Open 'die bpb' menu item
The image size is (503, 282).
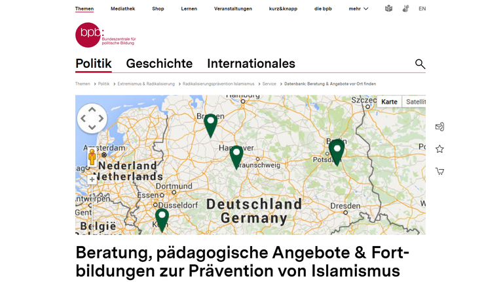tap(323, 8)
